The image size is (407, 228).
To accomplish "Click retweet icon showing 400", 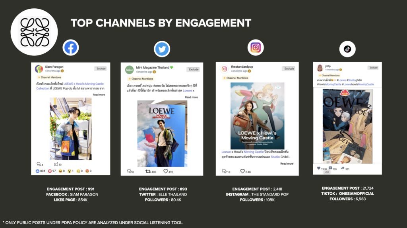I will click(148, 171).
